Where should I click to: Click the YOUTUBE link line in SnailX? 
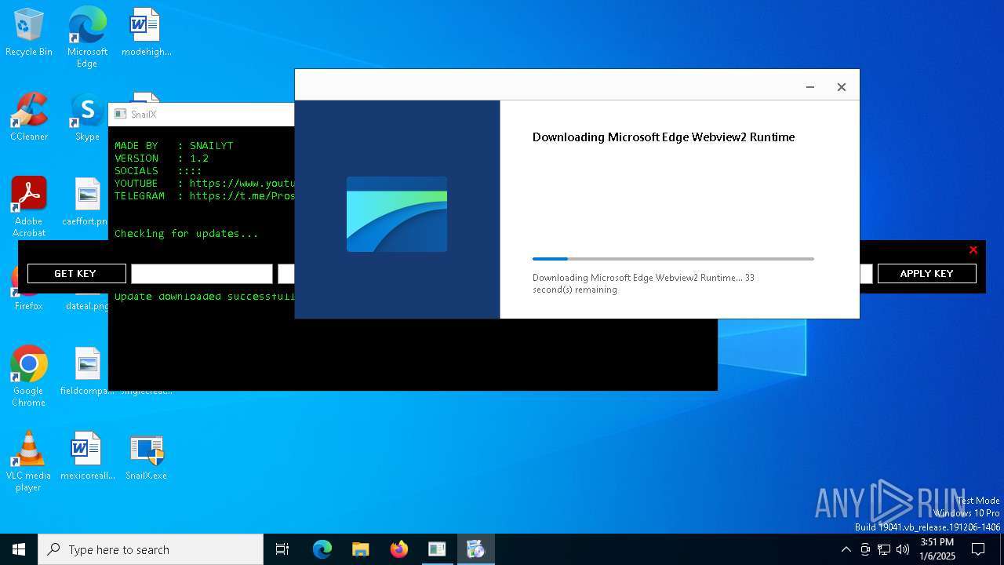205,183
